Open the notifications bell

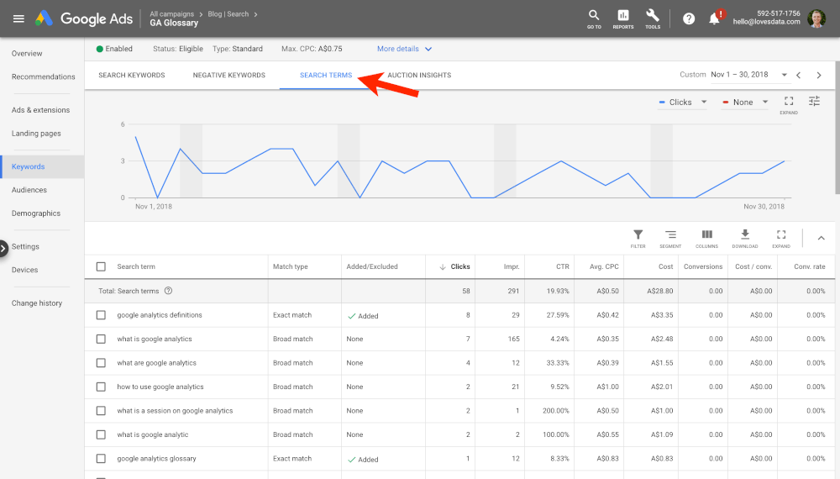[715, 18]
